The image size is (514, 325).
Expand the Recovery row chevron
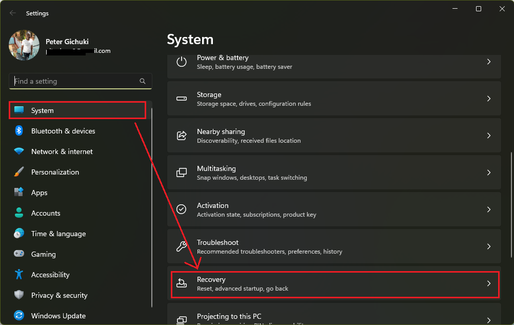pyautogui.click(x=488, y=283)
